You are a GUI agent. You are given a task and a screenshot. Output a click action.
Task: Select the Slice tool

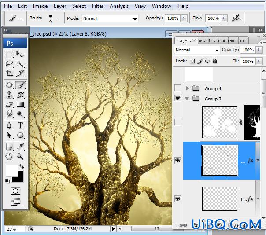pyautogui.click(x=20, y=73)
